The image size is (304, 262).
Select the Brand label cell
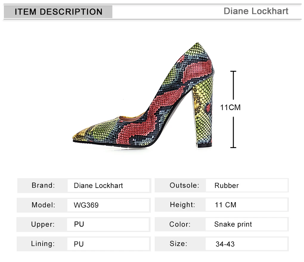(x=43, y=186)
